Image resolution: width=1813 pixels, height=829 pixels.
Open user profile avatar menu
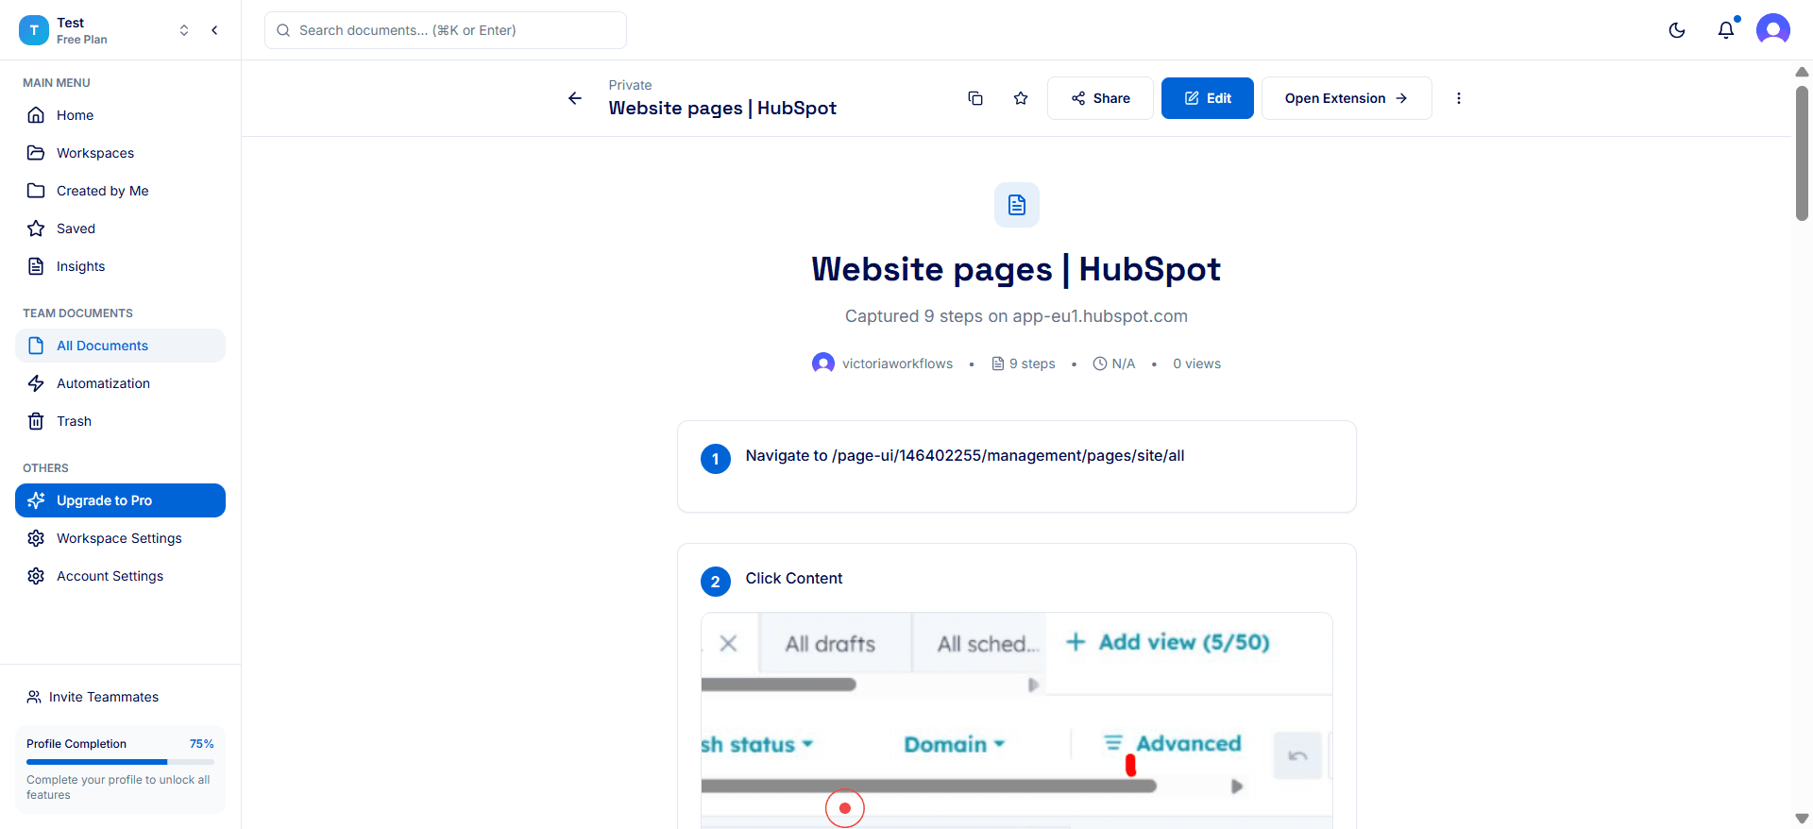(1773, 30)
